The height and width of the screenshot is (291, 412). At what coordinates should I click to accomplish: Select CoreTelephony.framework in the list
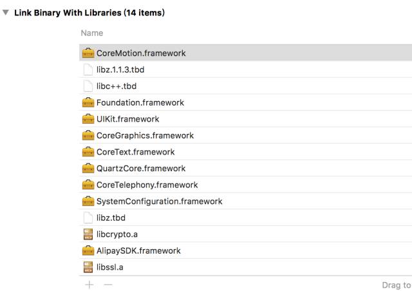click(246, 185)
